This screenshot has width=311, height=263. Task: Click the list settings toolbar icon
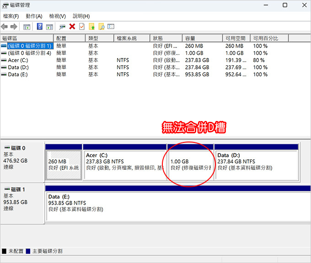click(x=111, y=26)
